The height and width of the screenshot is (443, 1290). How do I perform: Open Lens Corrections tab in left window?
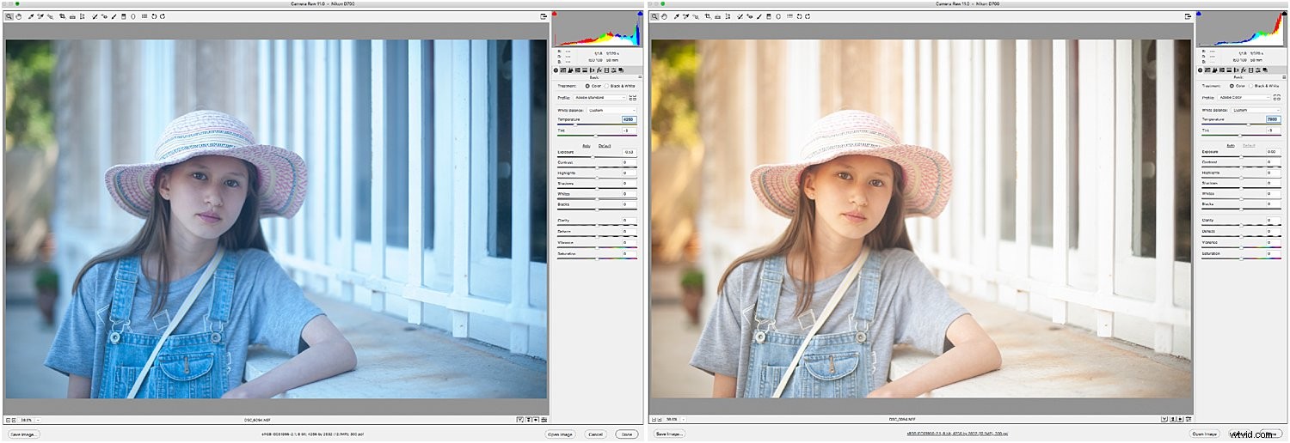(x=592, y=70)
